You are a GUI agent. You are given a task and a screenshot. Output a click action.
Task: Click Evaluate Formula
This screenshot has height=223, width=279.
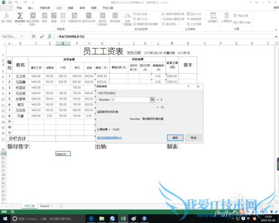(x=194, y=24)
